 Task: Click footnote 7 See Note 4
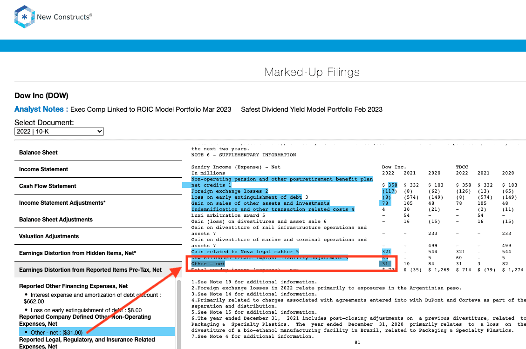coord(253,336)
